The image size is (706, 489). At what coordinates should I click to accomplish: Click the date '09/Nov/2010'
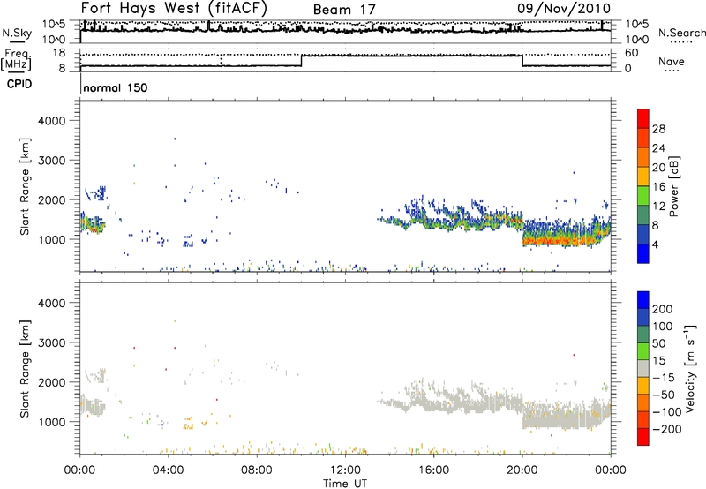[x=564, y=8]
